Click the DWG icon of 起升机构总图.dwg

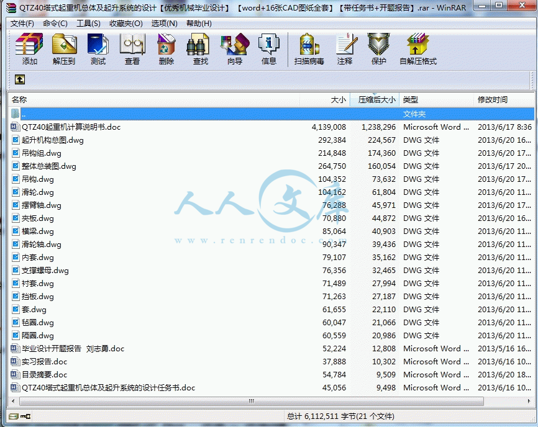[16, 140]
